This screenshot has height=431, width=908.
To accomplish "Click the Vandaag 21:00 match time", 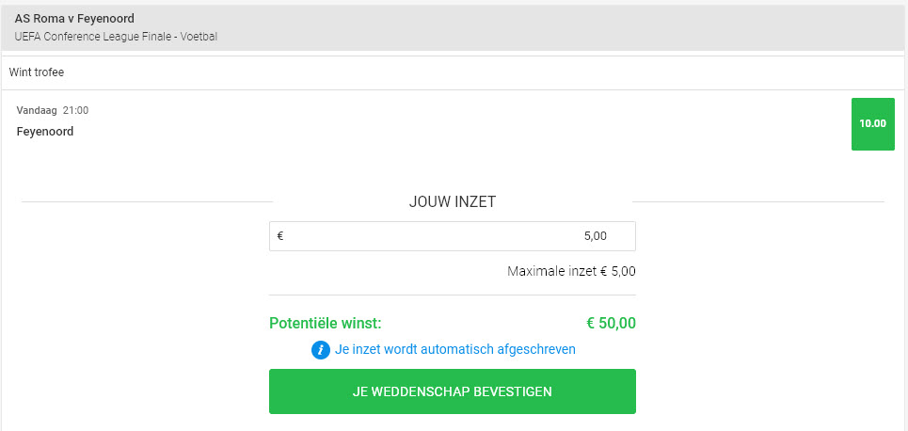I will tap(53, 111).
